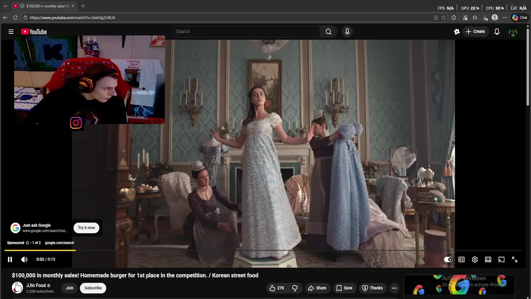This screenshot has width=531, height=299.
Task: Open Copilot Chat sidebar
Action: pyautogui.click(x=519, y=17)
